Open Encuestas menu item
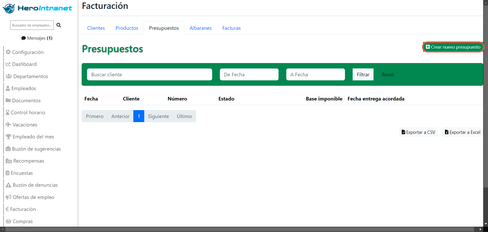This screenshot has height=232, width=488. tap(22, 173)
